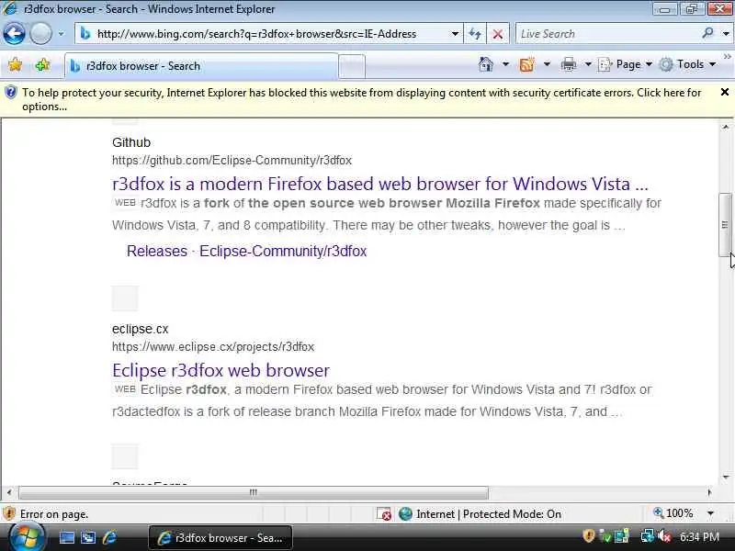Open the Page menu
Viewport: 735px width, 551px height.
tap(626, 64)
